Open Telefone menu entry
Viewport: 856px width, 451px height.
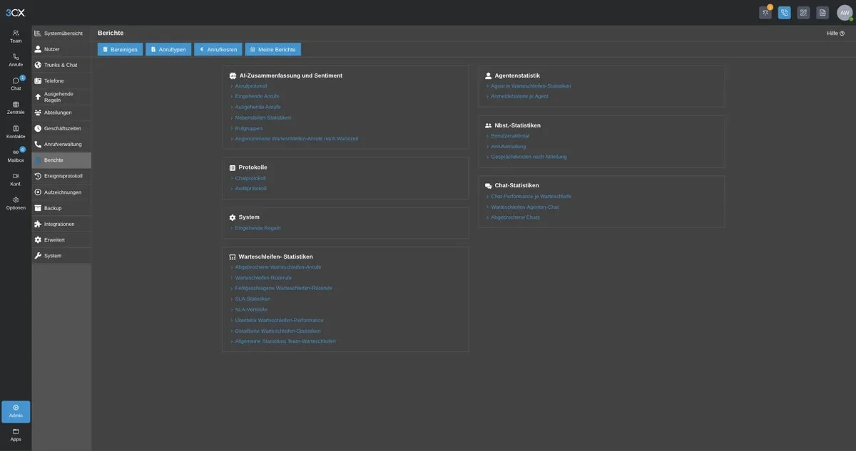click(x=61, y=81)
